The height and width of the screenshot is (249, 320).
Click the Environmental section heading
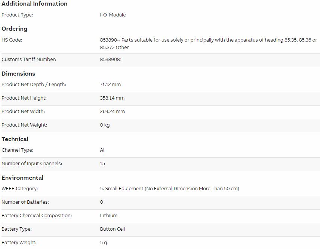click(22, 178)
